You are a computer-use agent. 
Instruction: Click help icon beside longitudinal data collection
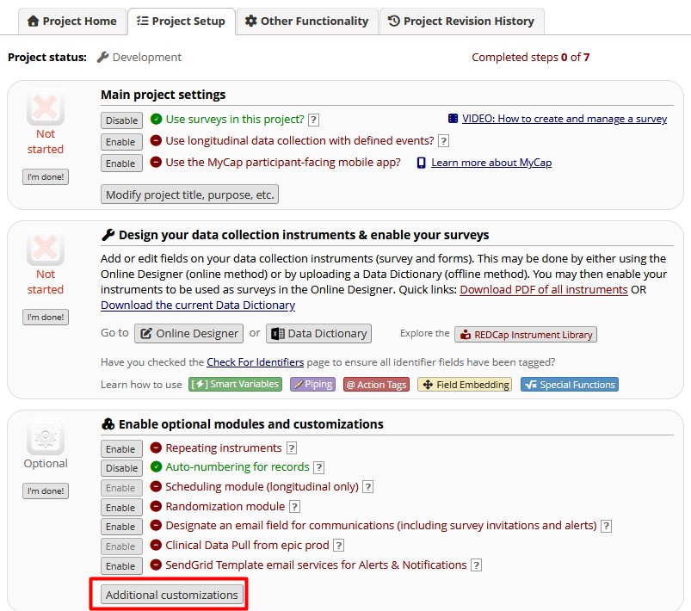pos(443,141)
